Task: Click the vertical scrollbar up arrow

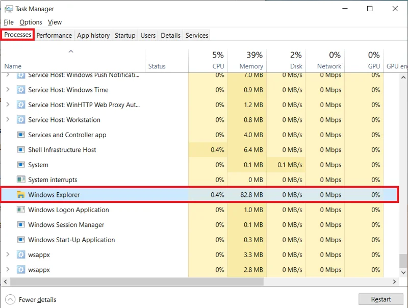Action: tap(403, 78)
